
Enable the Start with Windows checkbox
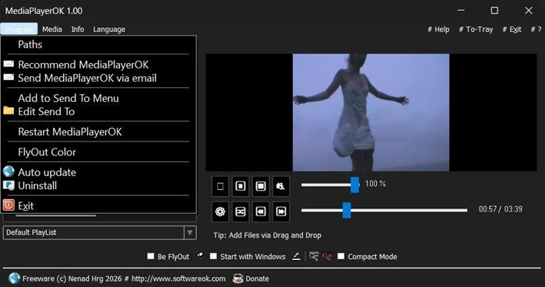(x=213, y=256)
